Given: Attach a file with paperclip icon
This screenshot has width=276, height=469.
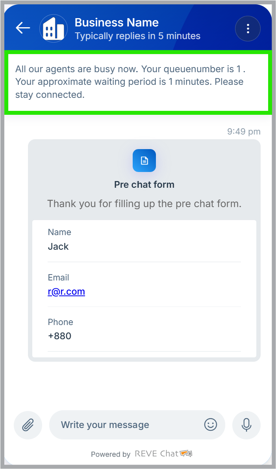Looking at the screenshot, I should [x=28, y=425].
